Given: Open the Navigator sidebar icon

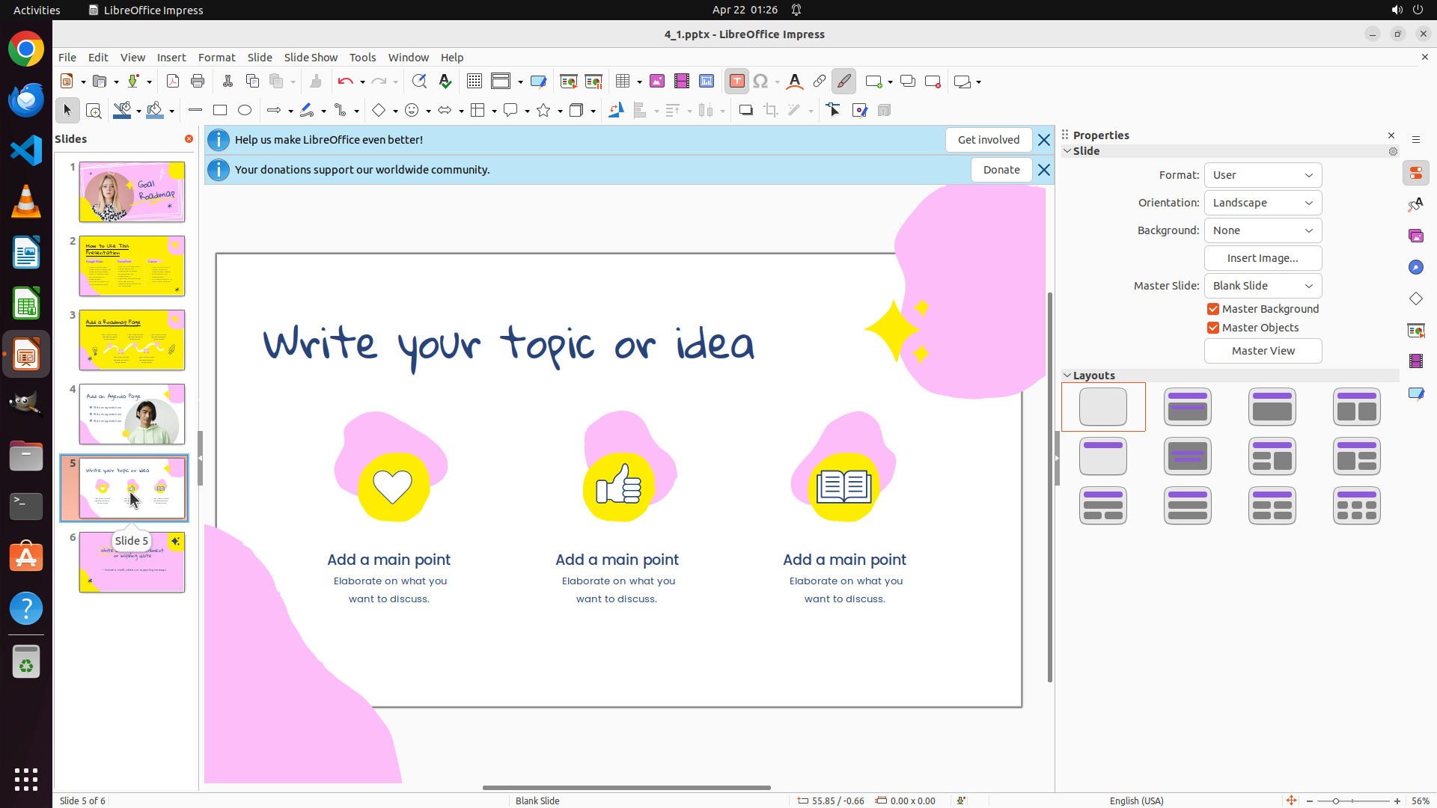Looking at the screenshot, I should (x=1415, y=267).
